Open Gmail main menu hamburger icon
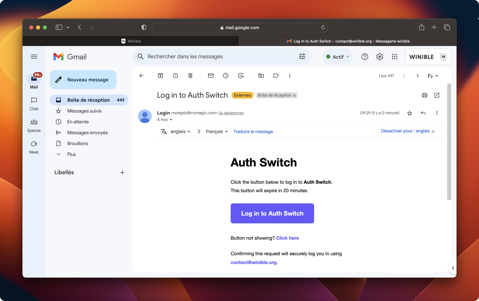The width and height of the screenshot is (479, 301). 34,57
